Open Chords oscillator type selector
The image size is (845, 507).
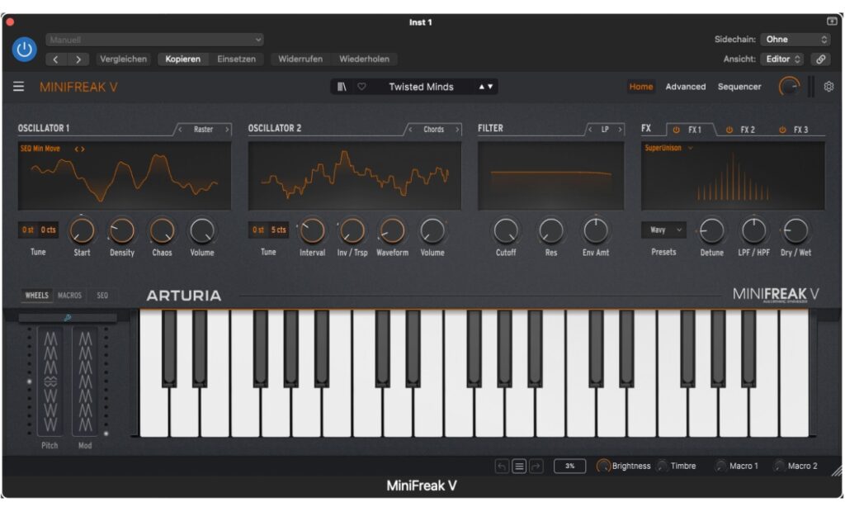tap(433, 130)
